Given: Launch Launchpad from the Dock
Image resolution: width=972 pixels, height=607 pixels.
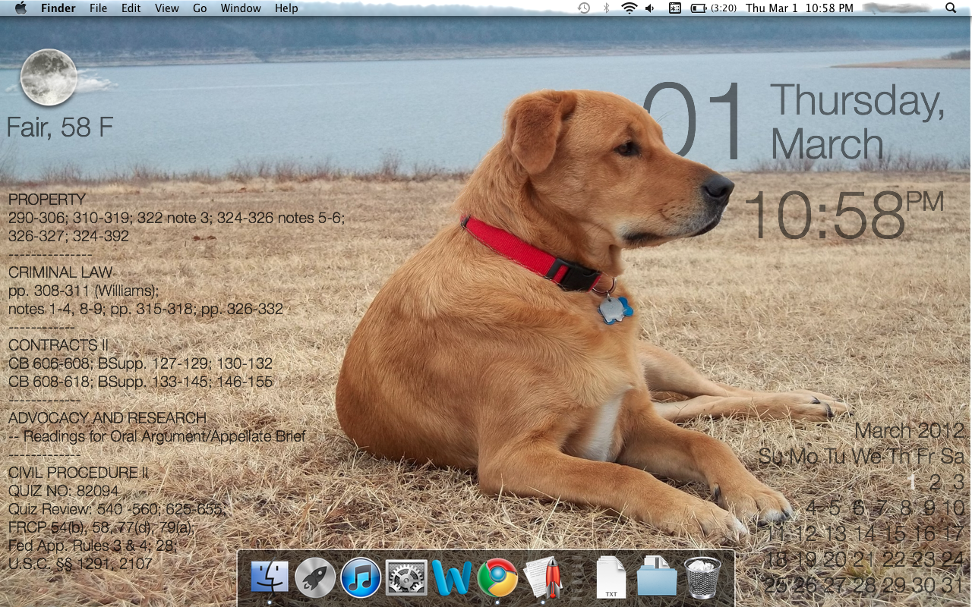Looking at the screenshot, I should [x=314, y=578].
